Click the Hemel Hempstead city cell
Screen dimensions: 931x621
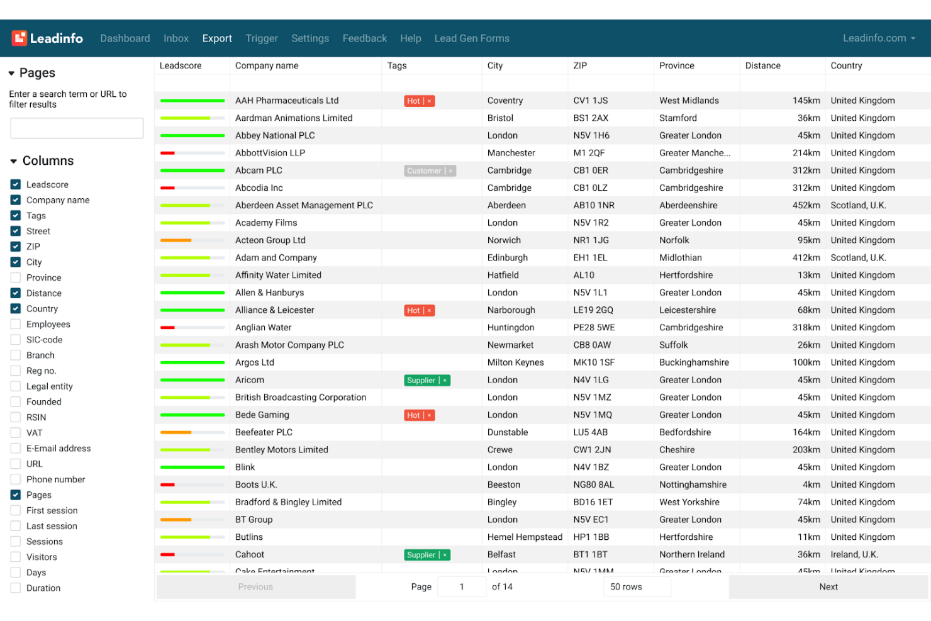click(525, 537)
